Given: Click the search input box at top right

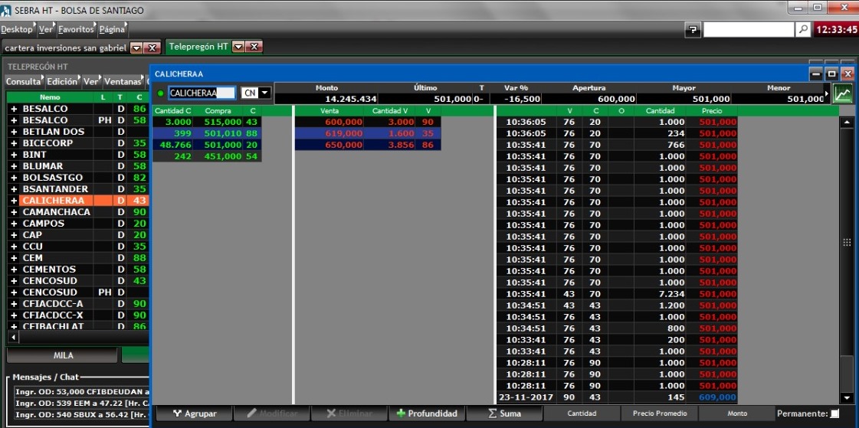Looking at the screenshot, I should pyautogui.click(x=749, y=30).
